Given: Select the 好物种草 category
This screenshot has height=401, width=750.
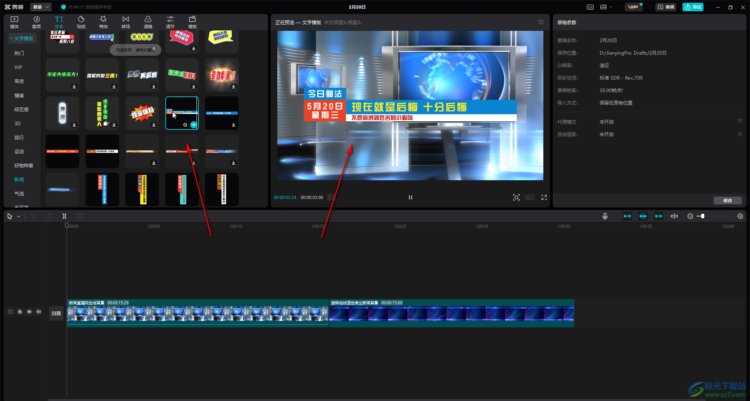Looking at the screenshot, I should tap(24, 165).
